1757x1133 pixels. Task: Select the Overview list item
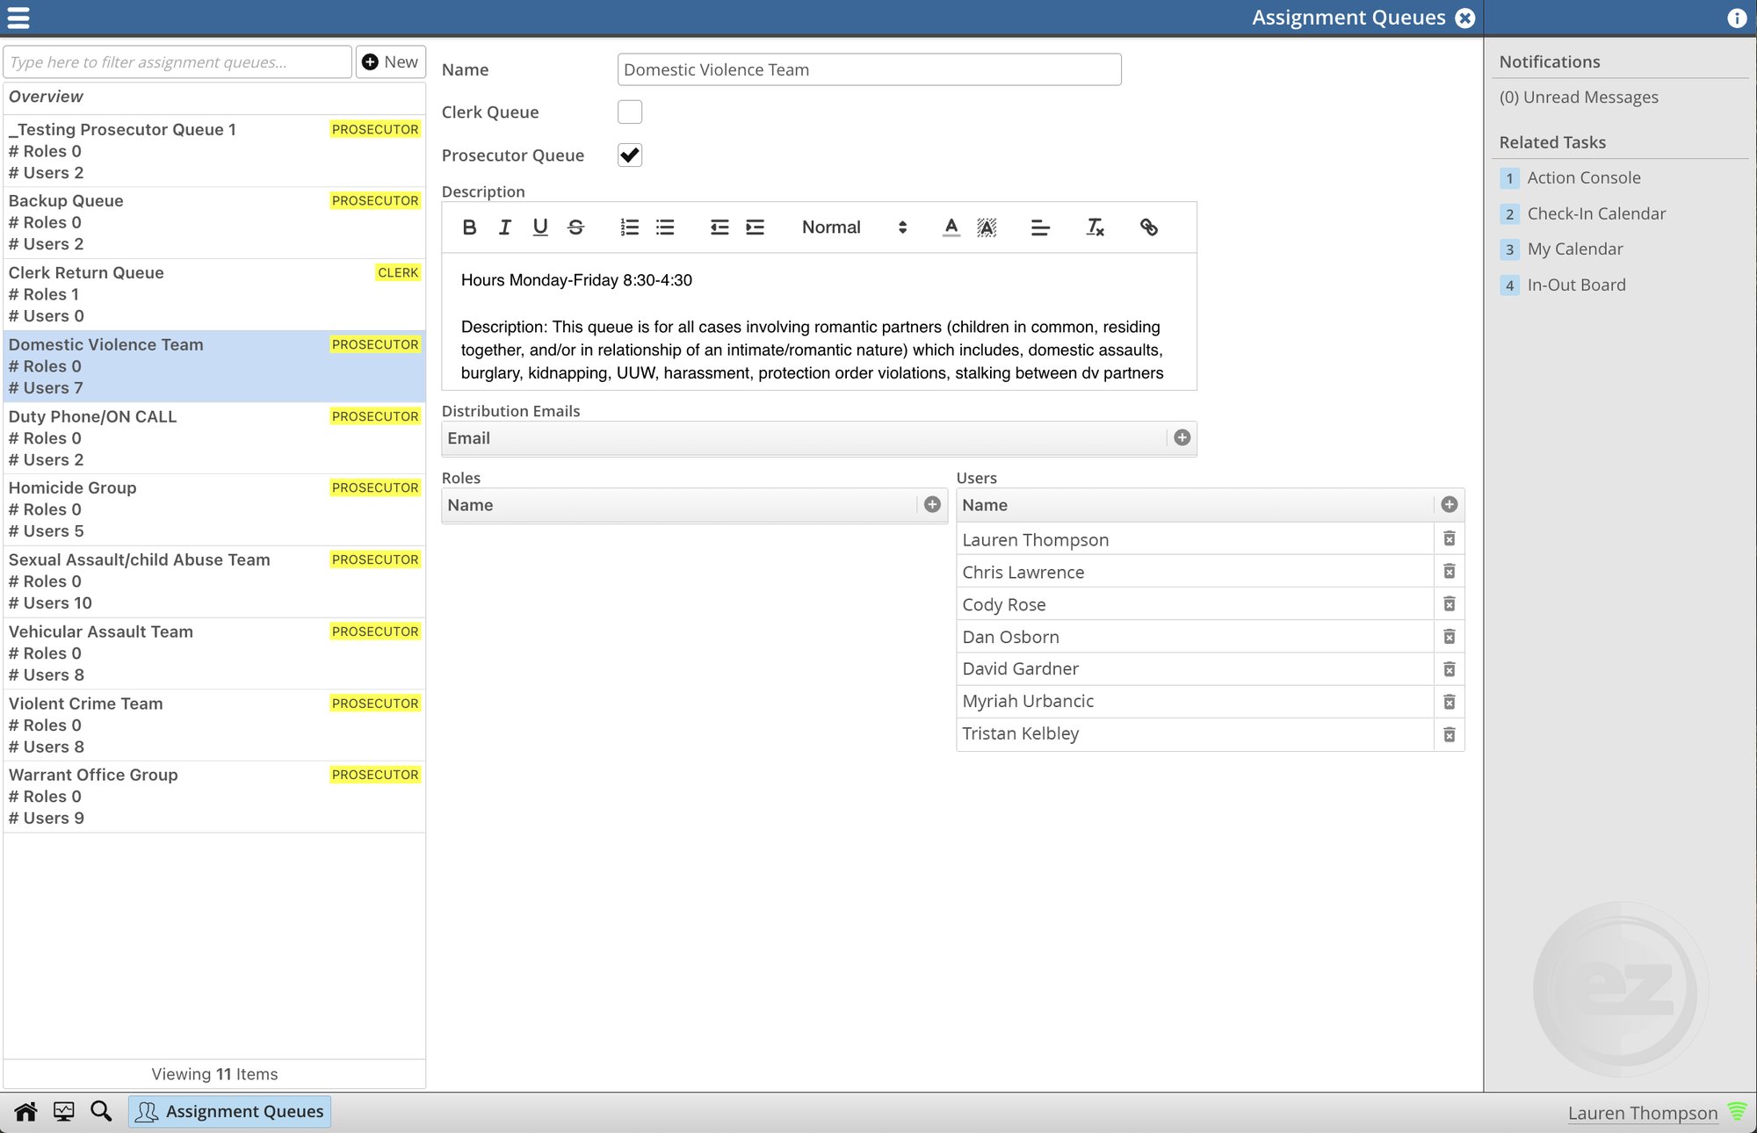(x=214, y=97)
